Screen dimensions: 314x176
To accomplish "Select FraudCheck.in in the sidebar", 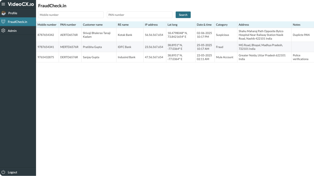I will coord(18,22).
